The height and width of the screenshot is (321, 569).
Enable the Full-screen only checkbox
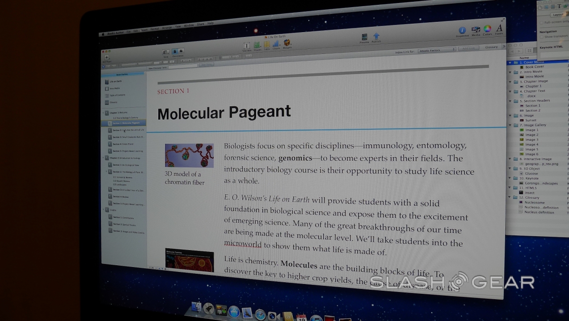click(x=541, y=22)
